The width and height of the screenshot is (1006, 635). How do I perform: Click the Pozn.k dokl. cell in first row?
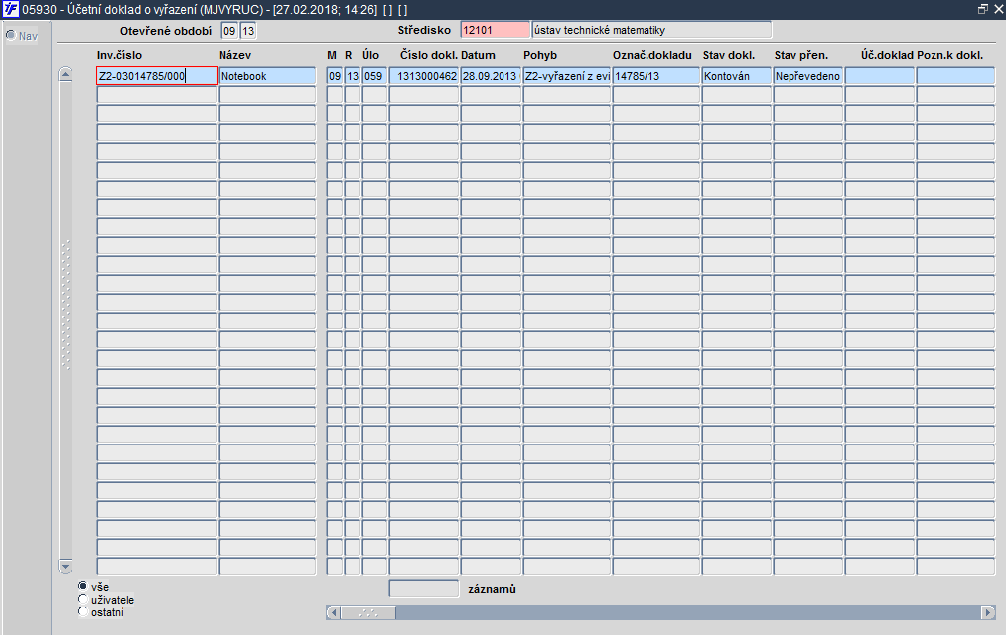pos(955,76)
